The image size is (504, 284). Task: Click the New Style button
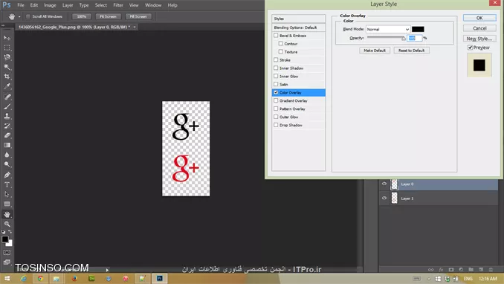click(479, 39)
